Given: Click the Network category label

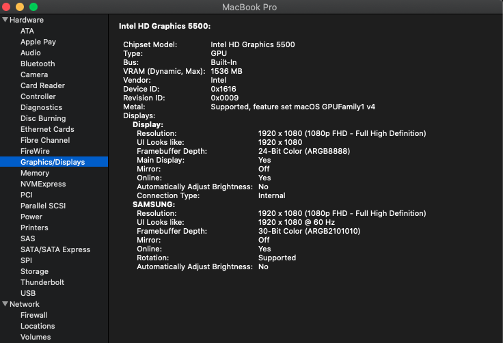Looking at the screenshot, I should pyautogui.click(x=25, y=304).
